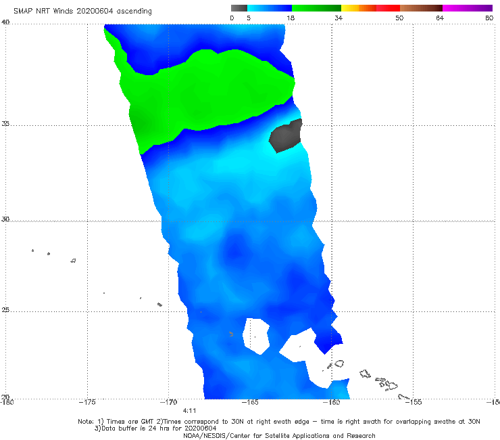Select the blue 5–18 segment of color scale
The image size is (500, 440).
(x=270, y=8)
